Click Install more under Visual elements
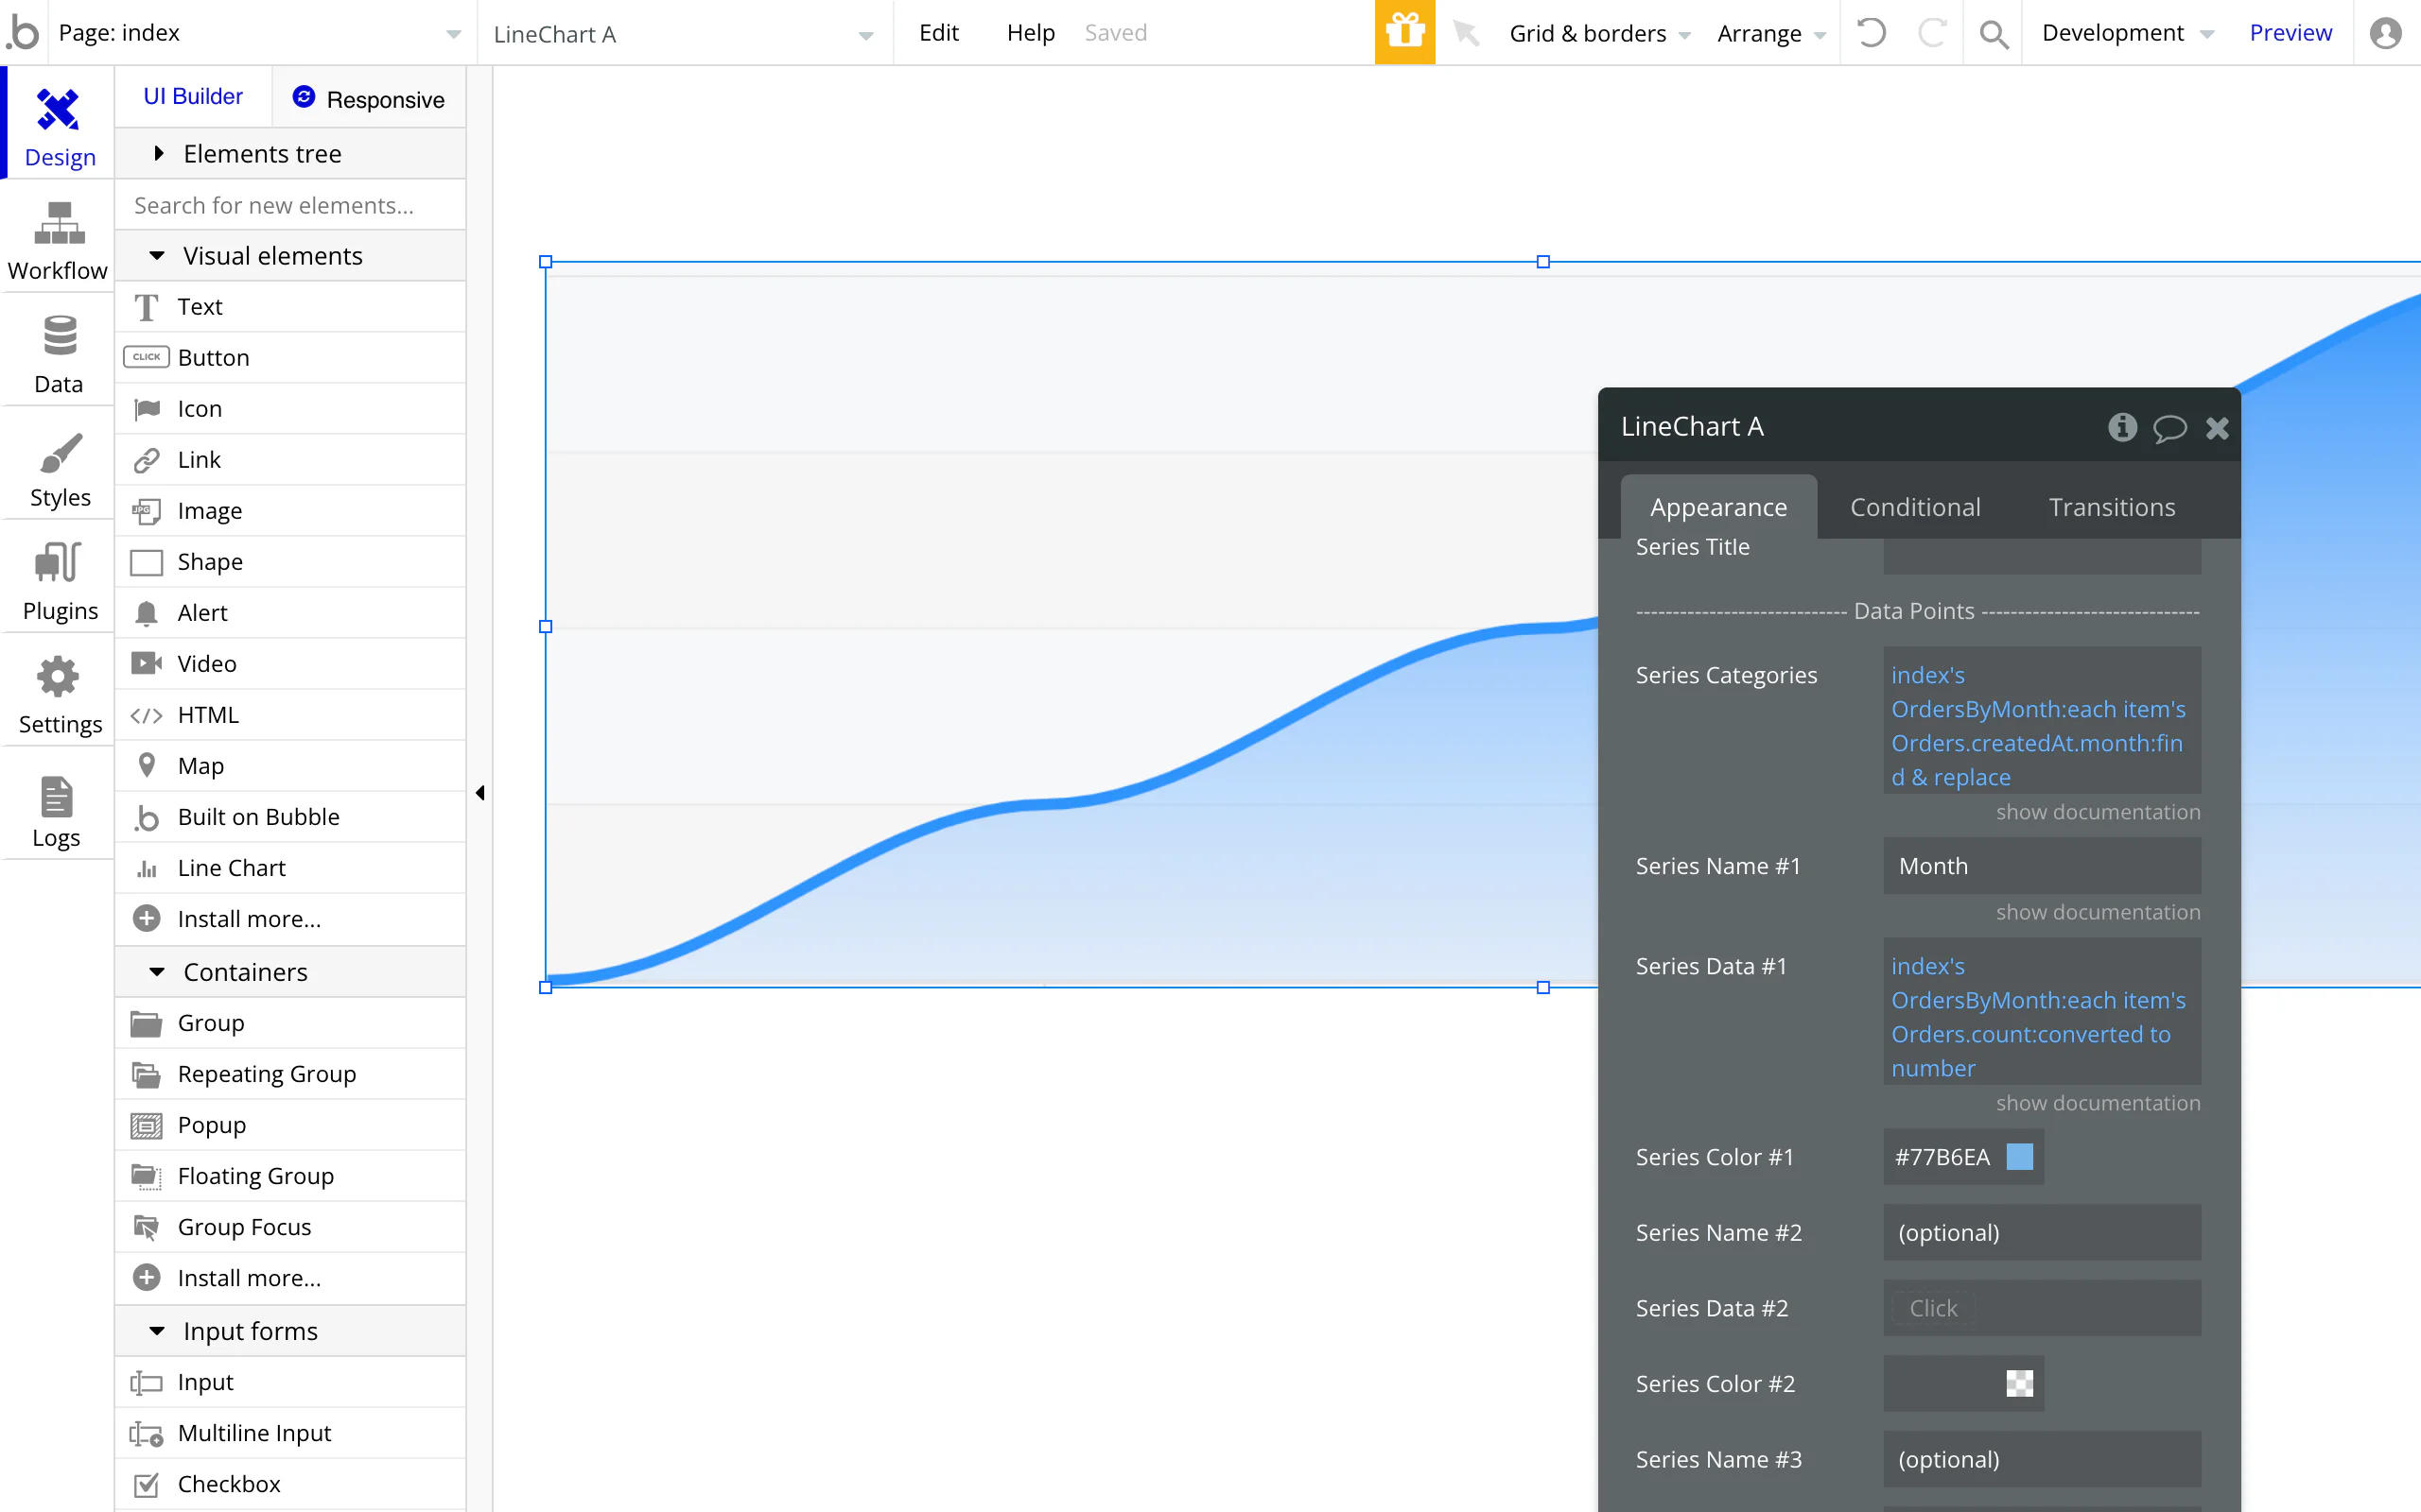 coord(248,919)
